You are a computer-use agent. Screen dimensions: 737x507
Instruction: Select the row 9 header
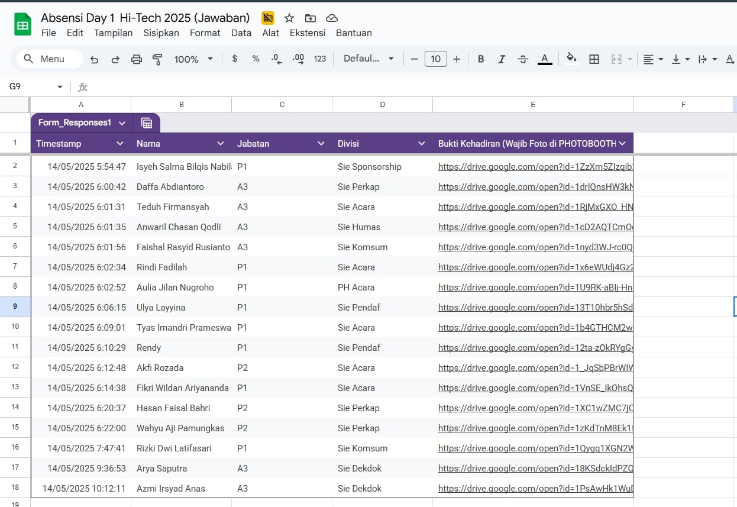coord(15,307)
